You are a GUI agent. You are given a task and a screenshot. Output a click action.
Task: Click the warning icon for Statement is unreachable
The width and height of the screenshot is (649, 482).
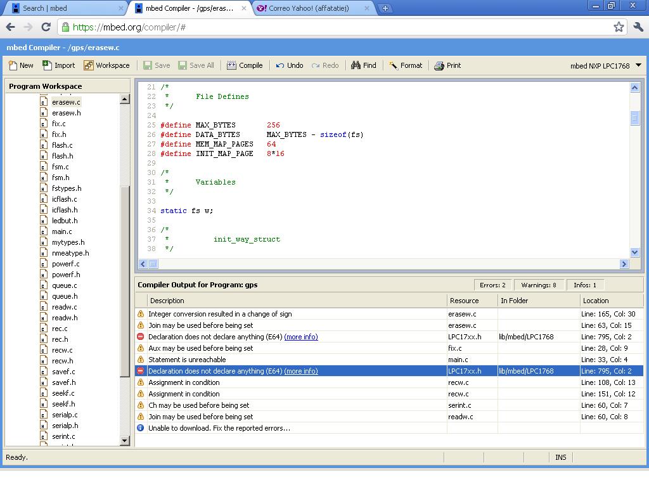click(141, 360)
